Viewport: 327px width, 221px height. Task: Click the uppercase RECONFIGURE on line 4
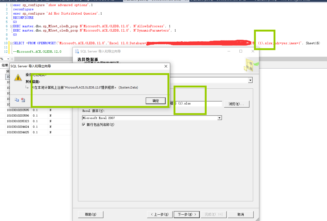click(x=23, y=18)
